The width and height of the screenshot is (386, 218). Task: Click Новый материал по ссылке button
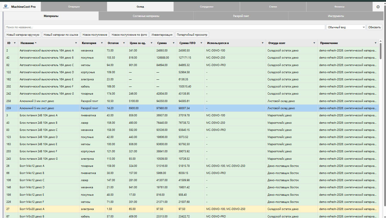61,35
